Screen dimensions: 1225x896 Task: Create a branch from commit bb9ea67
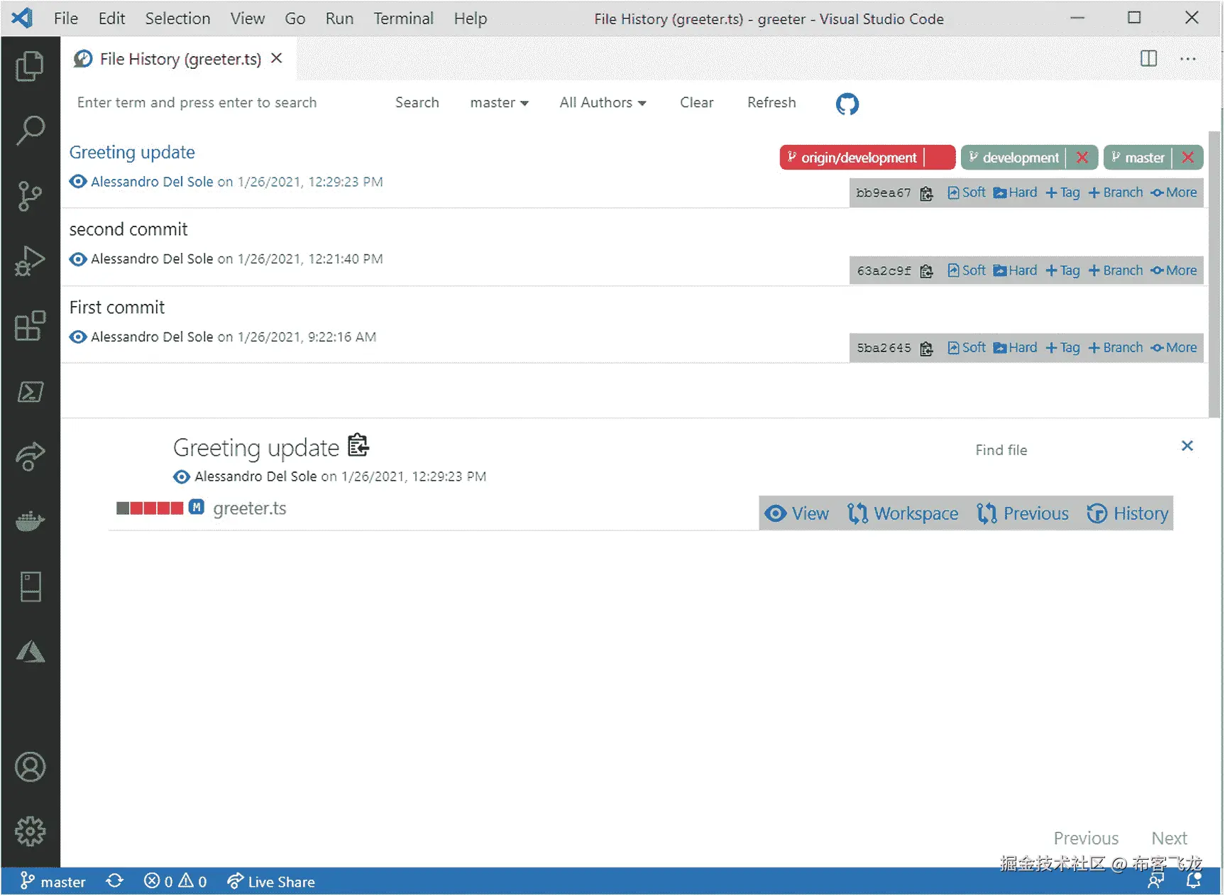(x=1116, y=192)
